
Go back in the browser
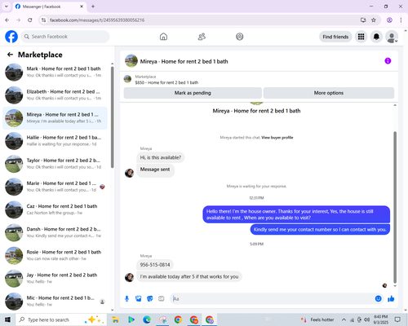pyautogui.click(x=7, y=20)
